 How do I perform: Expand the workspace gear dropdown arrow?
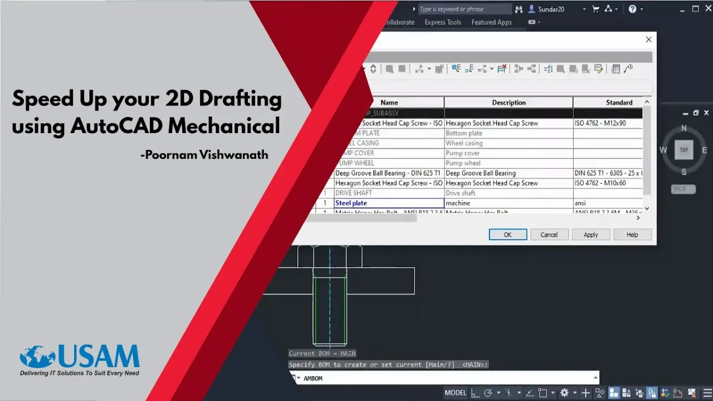pyautogui.click(x=574, y=393)
